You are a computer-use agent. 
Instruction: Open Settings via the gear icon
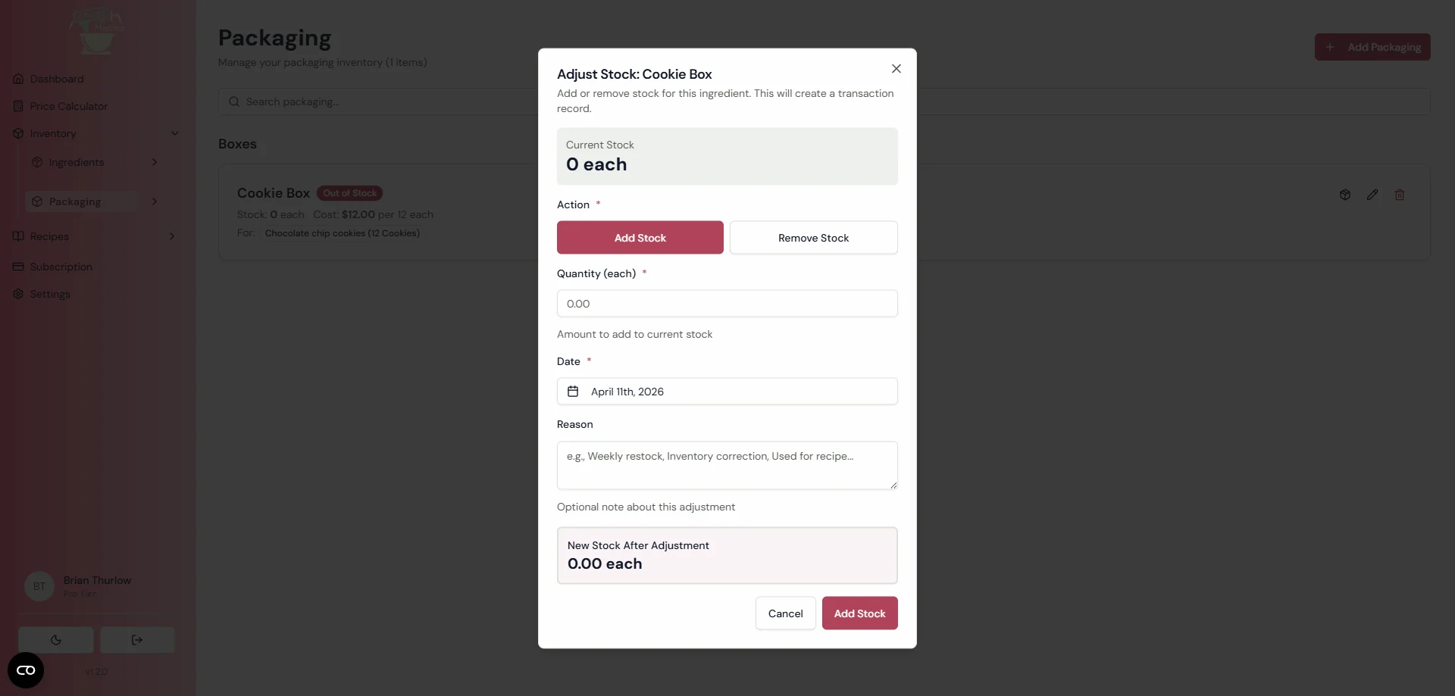[48, 293]
